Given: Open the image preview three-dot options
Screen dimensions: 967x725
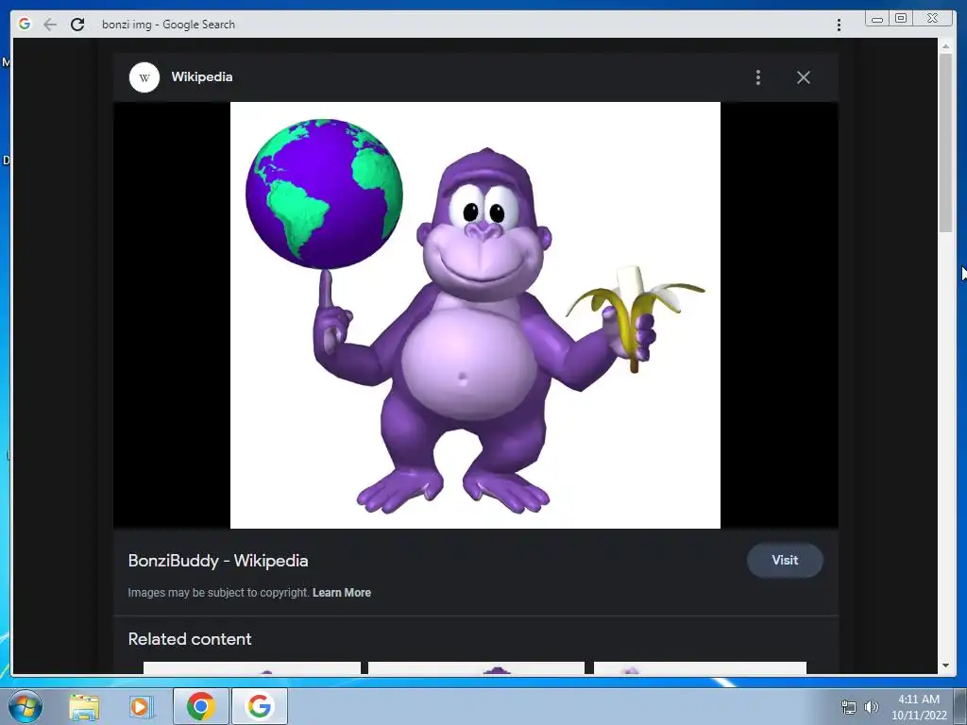Looking at the screenshot, I should pos(758,77).
